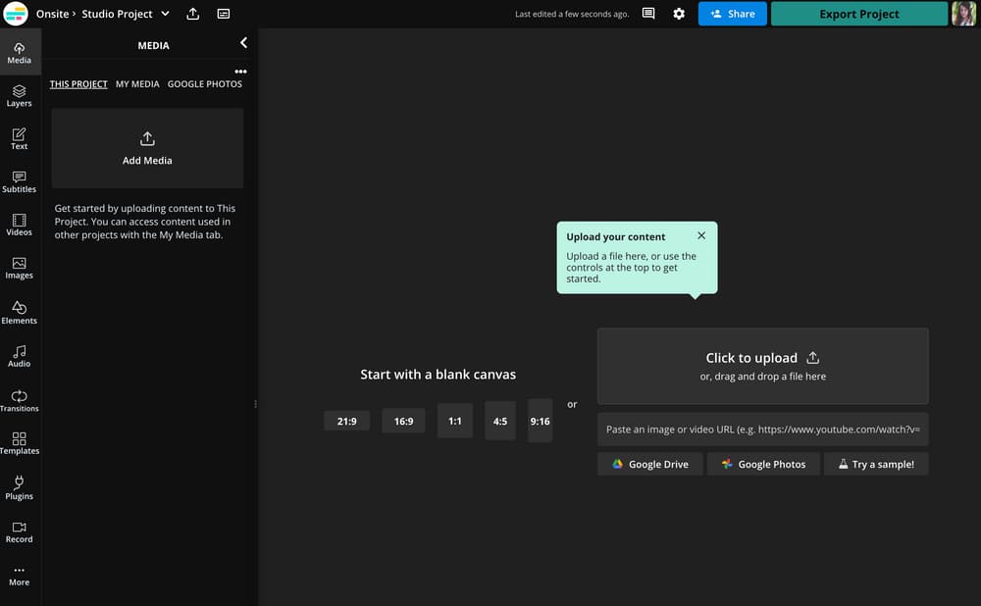The image size is (981, 606).
Task: Open the Record panel
Action: pos(19,530)
